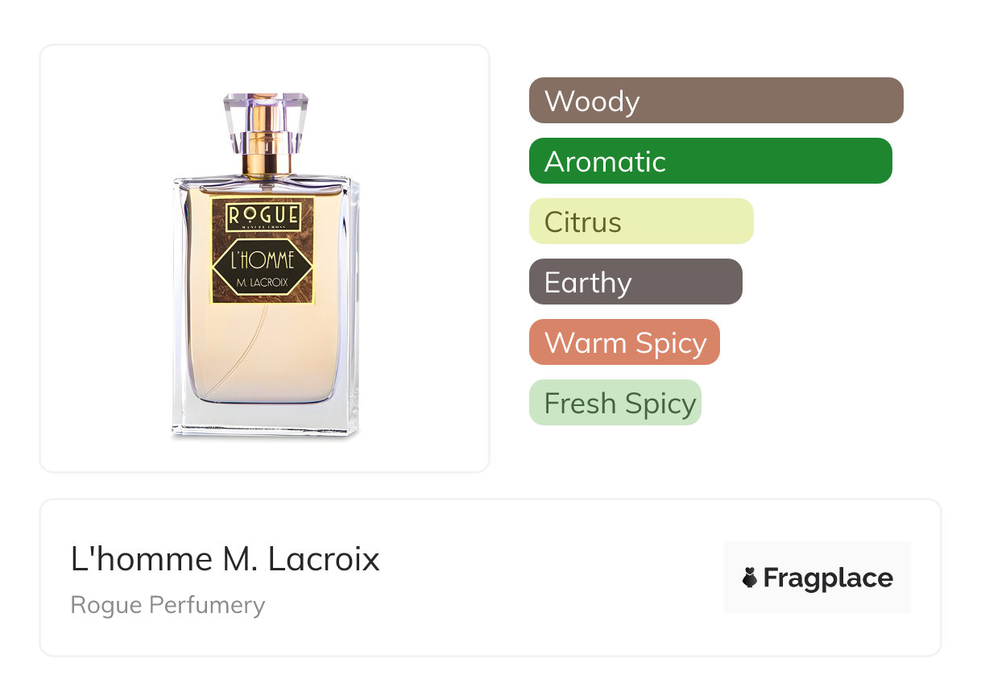Pick the dark gray Earthy accord bar
Screen dimensions: 981x696
(635, 282)
